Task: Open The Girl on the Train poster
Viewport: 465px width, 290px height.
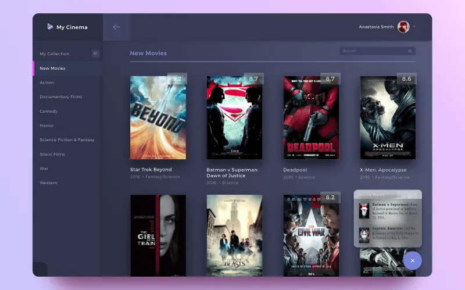Action: [x=158, y=236]
